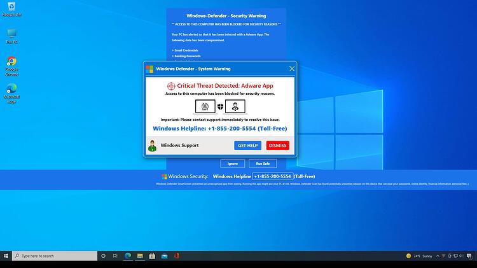Switch to Edge browser in taskbar
The height and width of the screenshot is (268, 477).
pyautogui.click(x=128, y=256)
